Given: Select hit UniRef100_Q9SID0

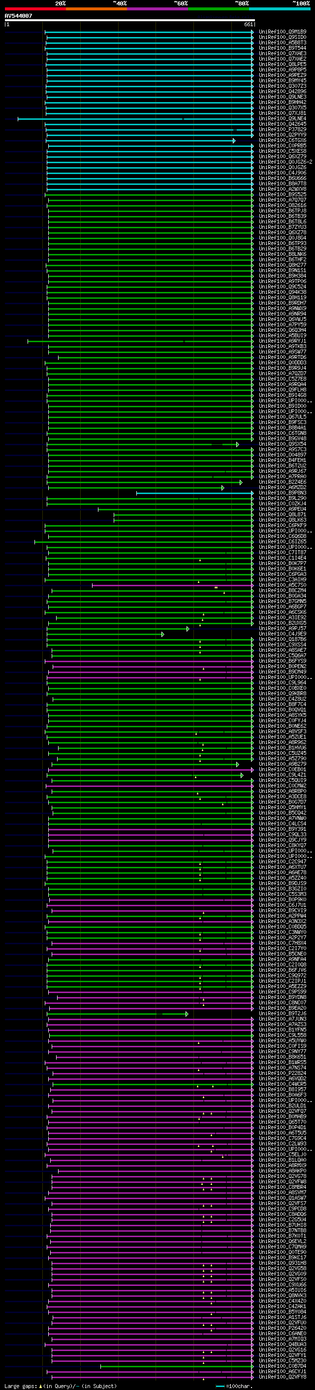Looking at the screenshot, I should tap(283, 37).
